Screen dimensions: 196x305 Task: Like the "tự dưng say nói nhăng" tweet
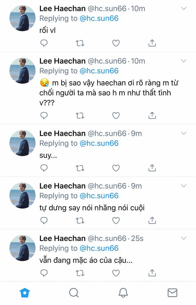pos(116,220)
